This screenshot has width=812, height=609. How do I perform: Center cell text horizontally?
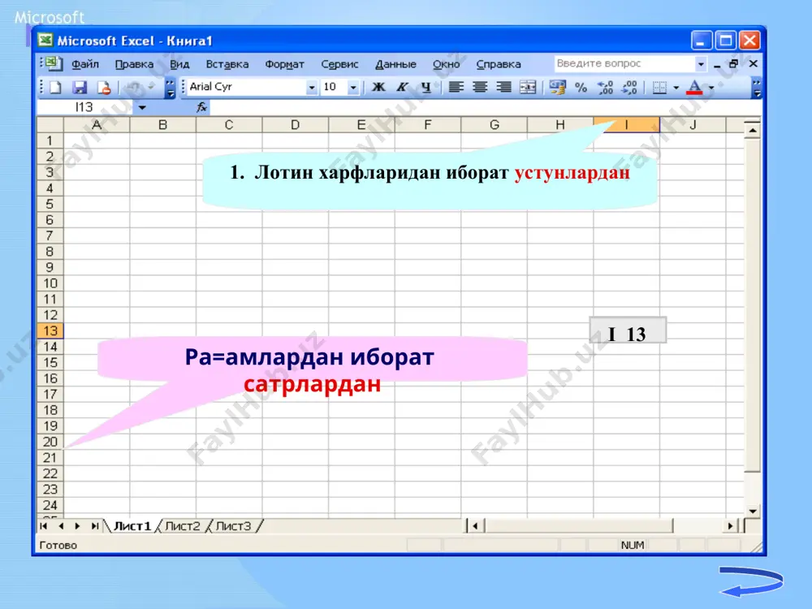(480, 87)
